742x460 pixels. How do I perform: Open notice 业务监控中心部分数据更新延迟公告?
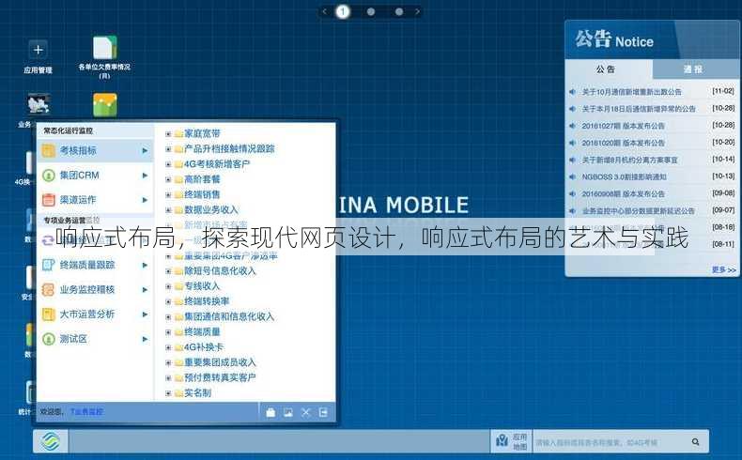click(x=638, y=211)
